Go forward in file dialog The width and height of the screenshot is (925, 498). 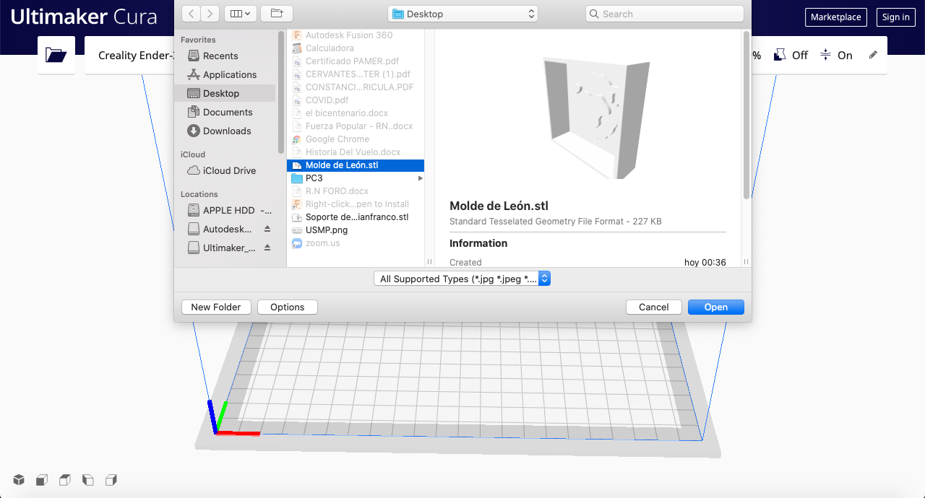(x=210, y=14)
